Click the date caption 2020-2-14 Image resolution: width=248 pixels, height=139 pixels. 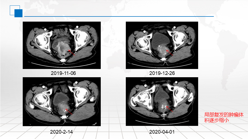point(61,132)
